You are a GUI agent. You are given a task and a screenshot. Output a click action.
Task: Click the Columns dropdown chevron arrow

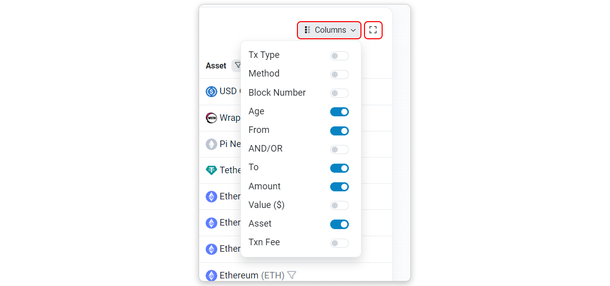pyautogui.click(x=353, y=30)
